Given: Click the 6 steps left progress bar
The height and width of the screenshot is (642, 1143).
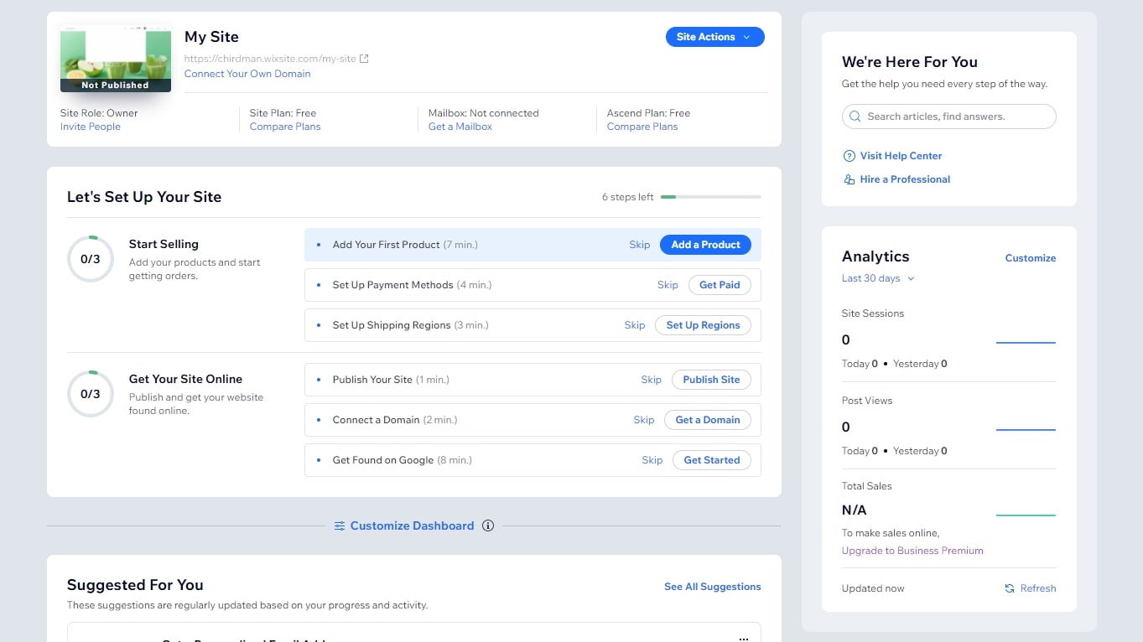Looking at the screenshot, I should 711,197.
